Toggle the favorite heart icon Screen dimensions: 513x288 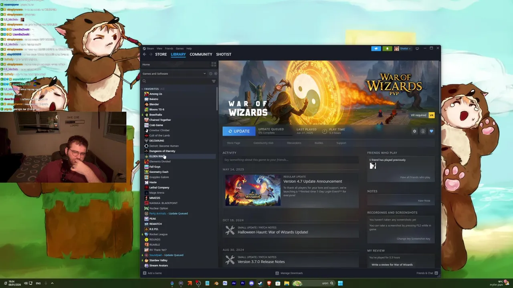tap(431, 131)
